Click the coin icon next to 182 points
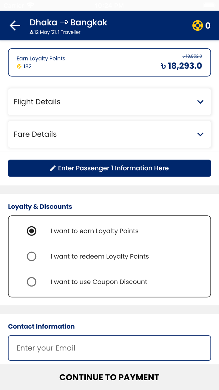This screenshot has height=390, width=219. click(19, 66)
